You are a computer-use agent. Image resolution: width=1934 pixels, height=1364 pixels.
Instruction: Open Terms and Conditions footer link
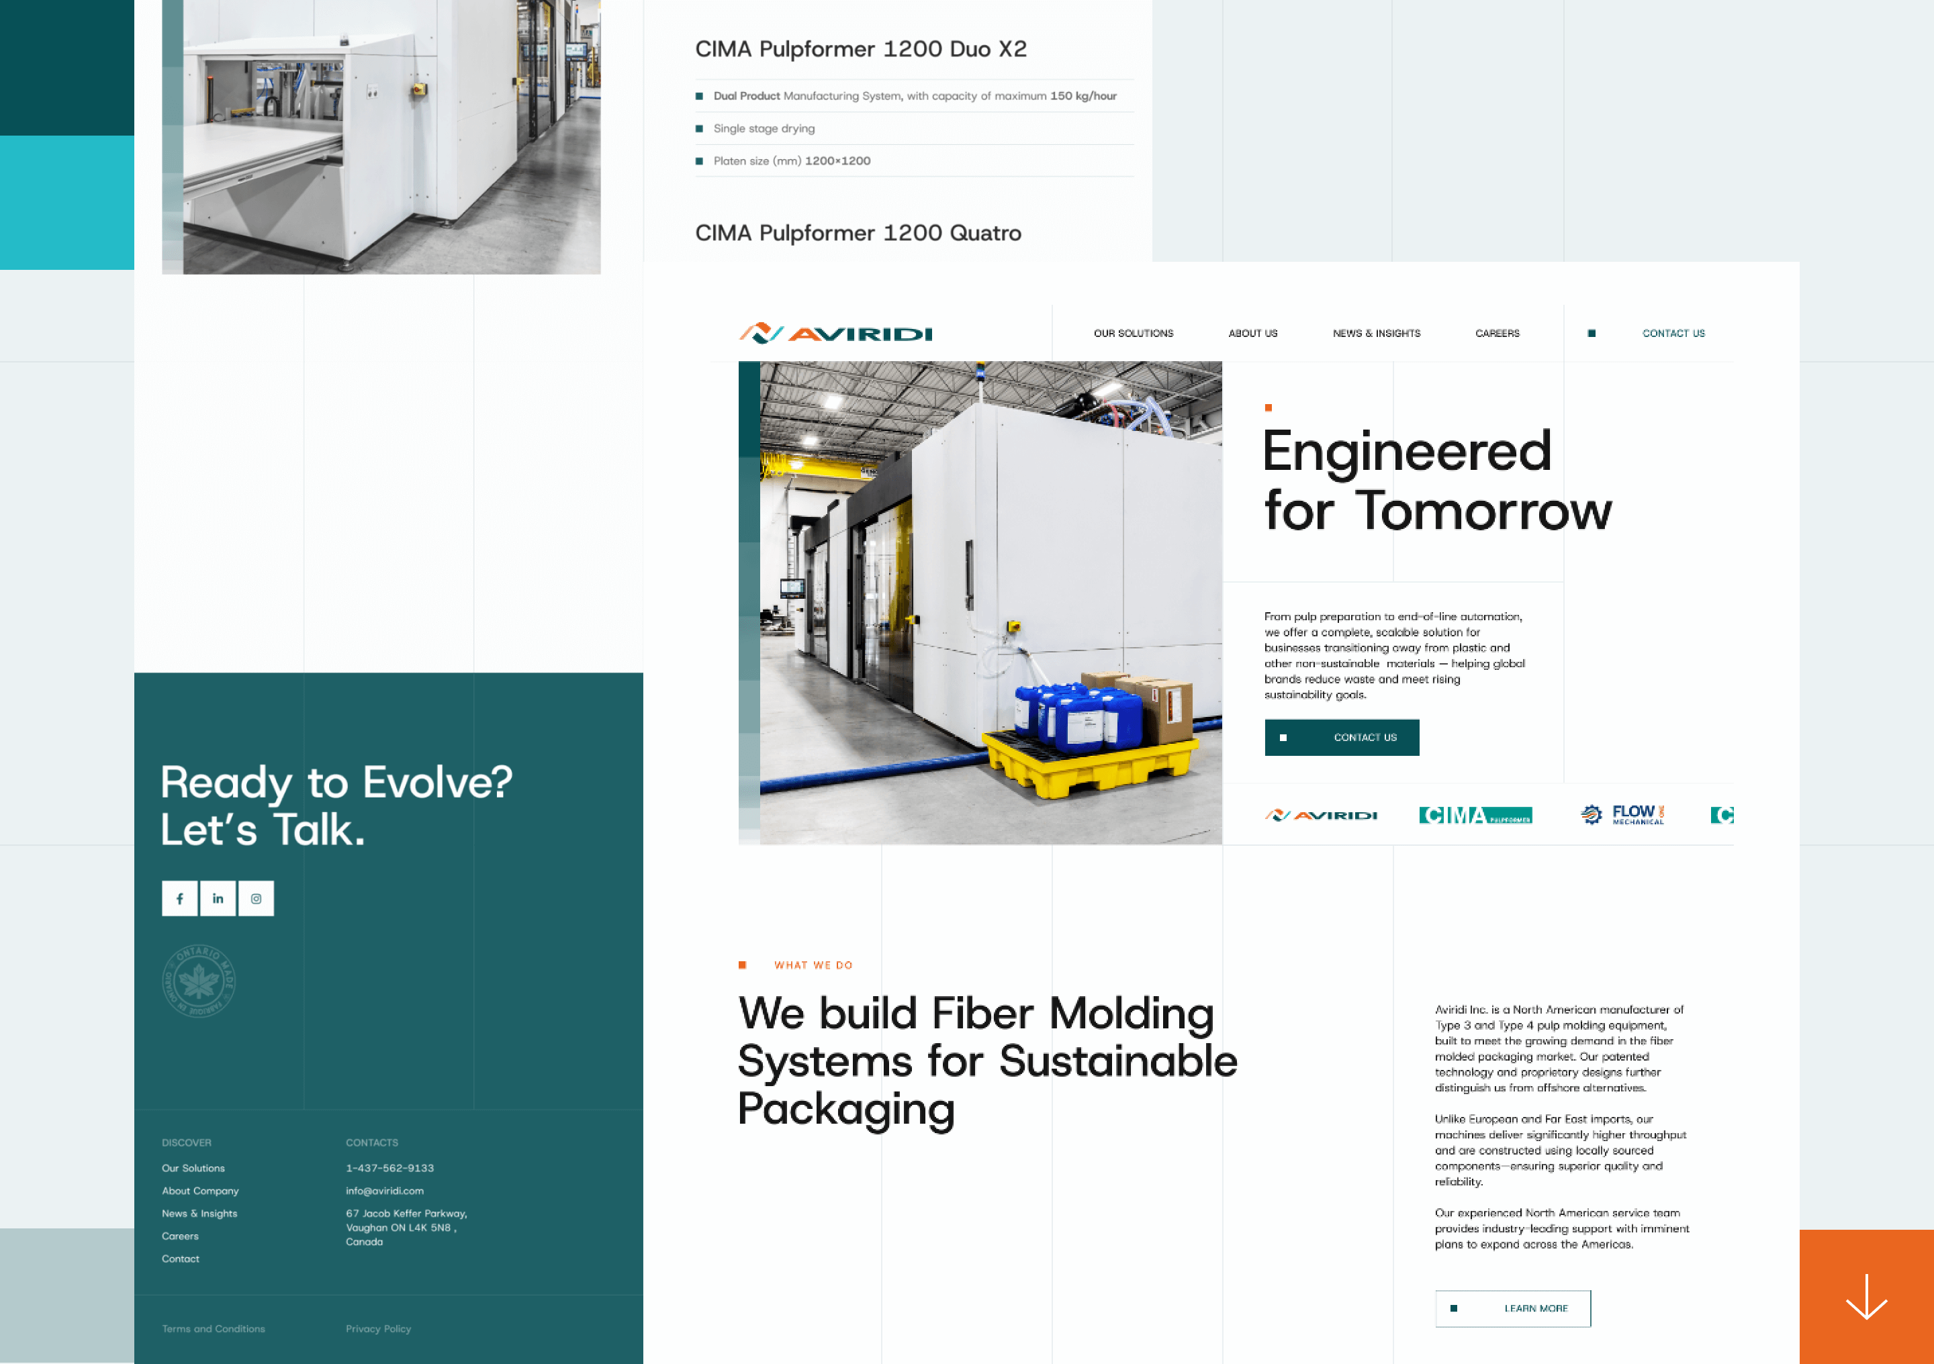(213, 1328)
